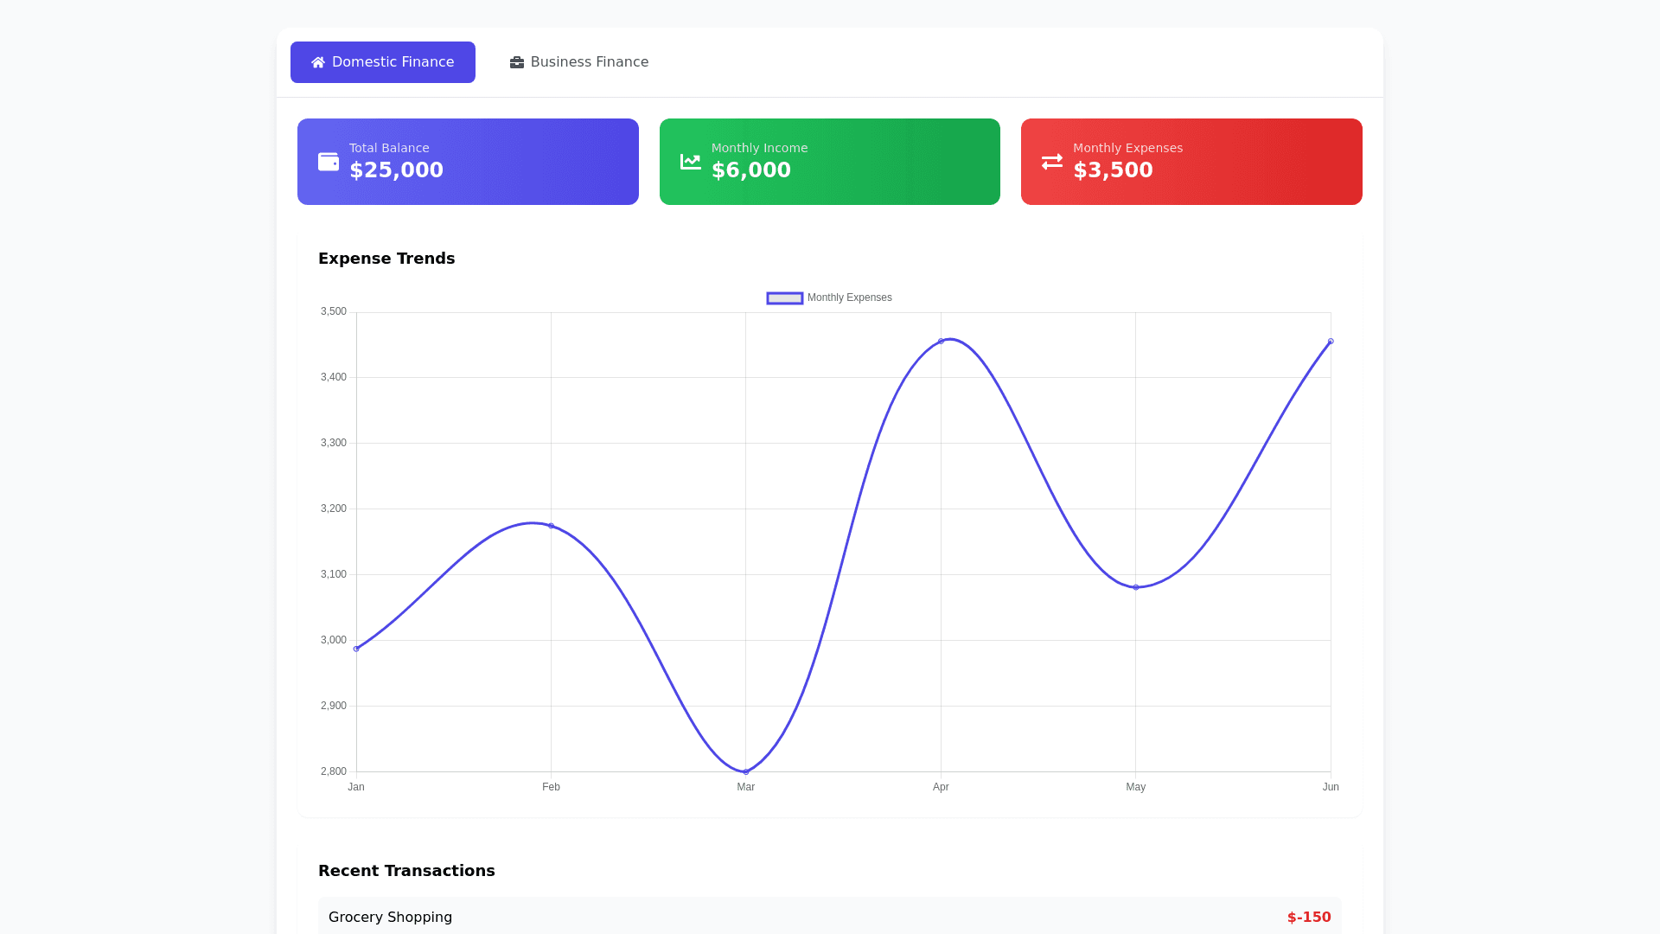This screenshot has height=934, width=1660.
Task: Click the legend color box for Monthly Expenses
Action: click(784, 297)
